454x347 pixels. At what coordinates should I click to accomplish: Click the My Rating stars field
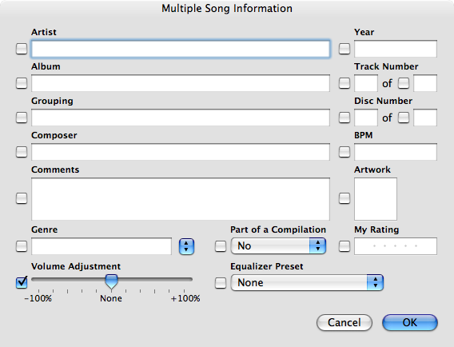[x=396, y=246]
